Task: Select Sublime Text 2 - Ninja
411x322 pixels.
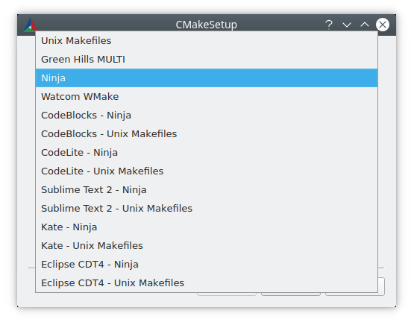Action: click(207, 189)
